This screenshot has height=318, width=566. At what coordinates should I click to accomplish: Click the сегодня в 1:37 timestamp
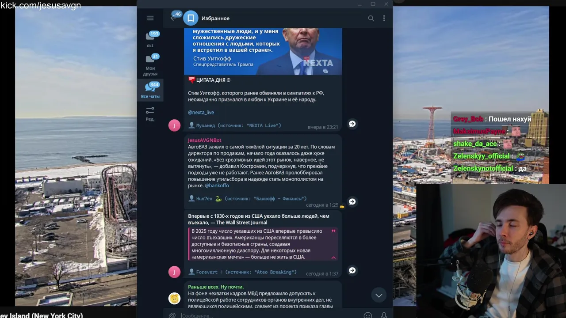point(322,274)
